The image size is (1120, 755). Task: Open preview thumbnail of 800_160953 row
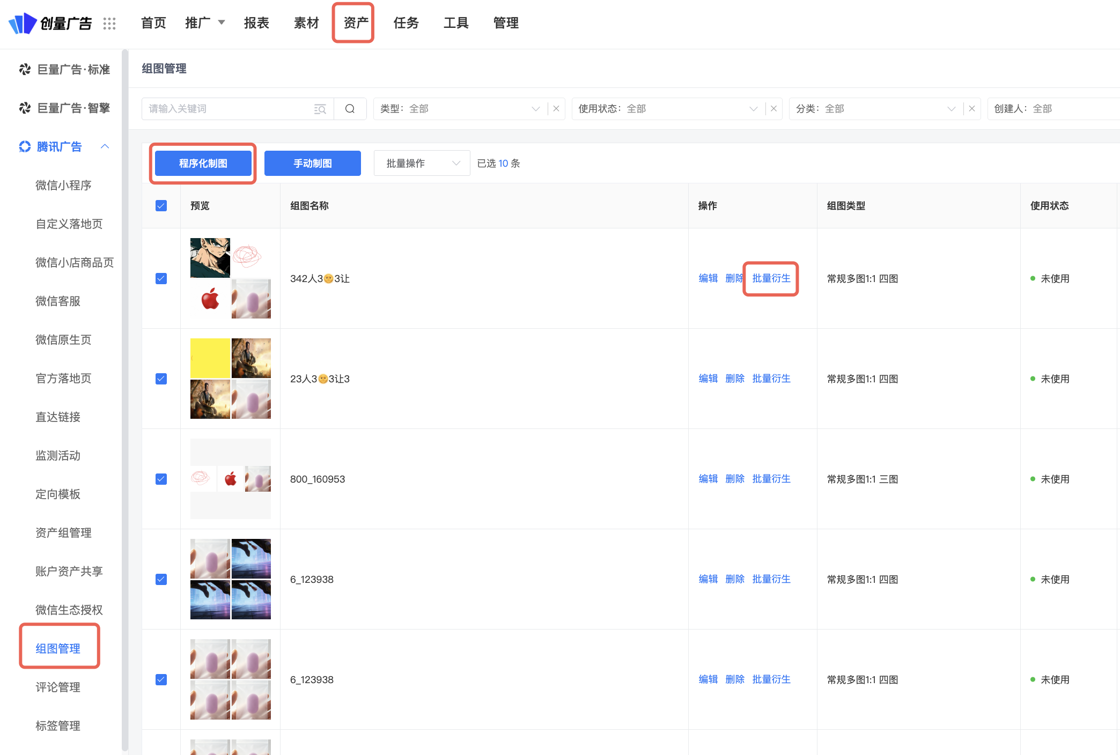(231, 479)
